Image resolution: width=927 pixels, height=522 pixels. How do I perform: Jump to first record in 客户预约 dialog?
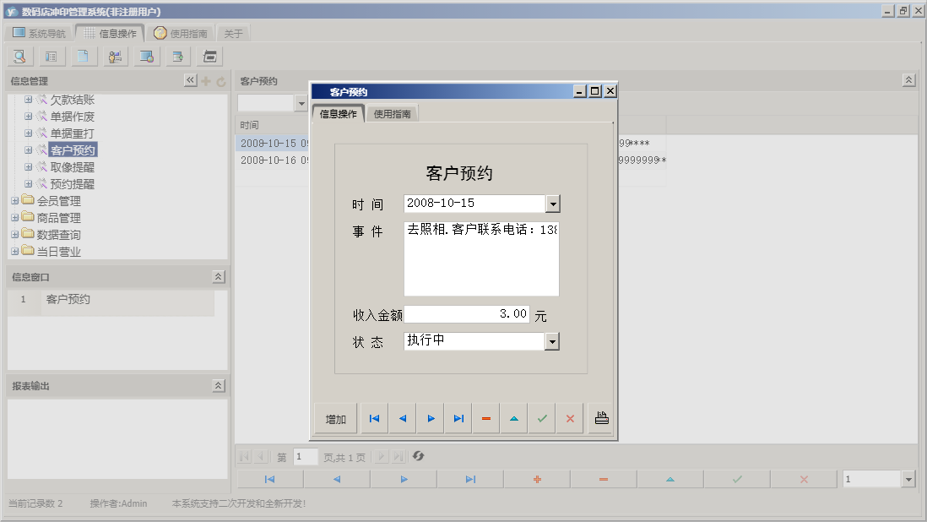point(374,418)
